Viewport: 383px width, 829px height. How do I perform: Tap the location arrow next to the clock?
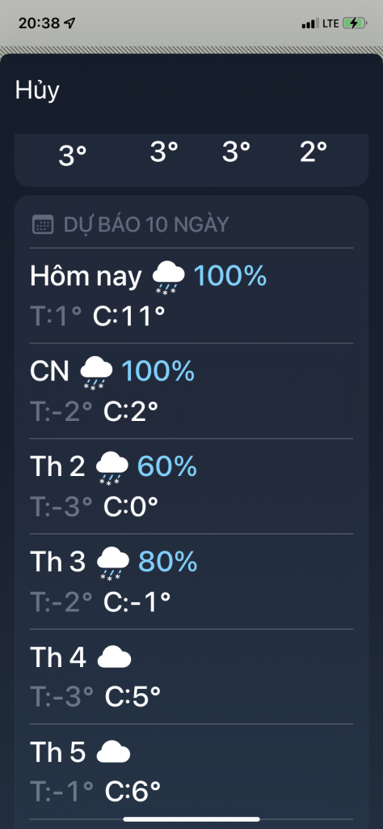tap(69, 23)
